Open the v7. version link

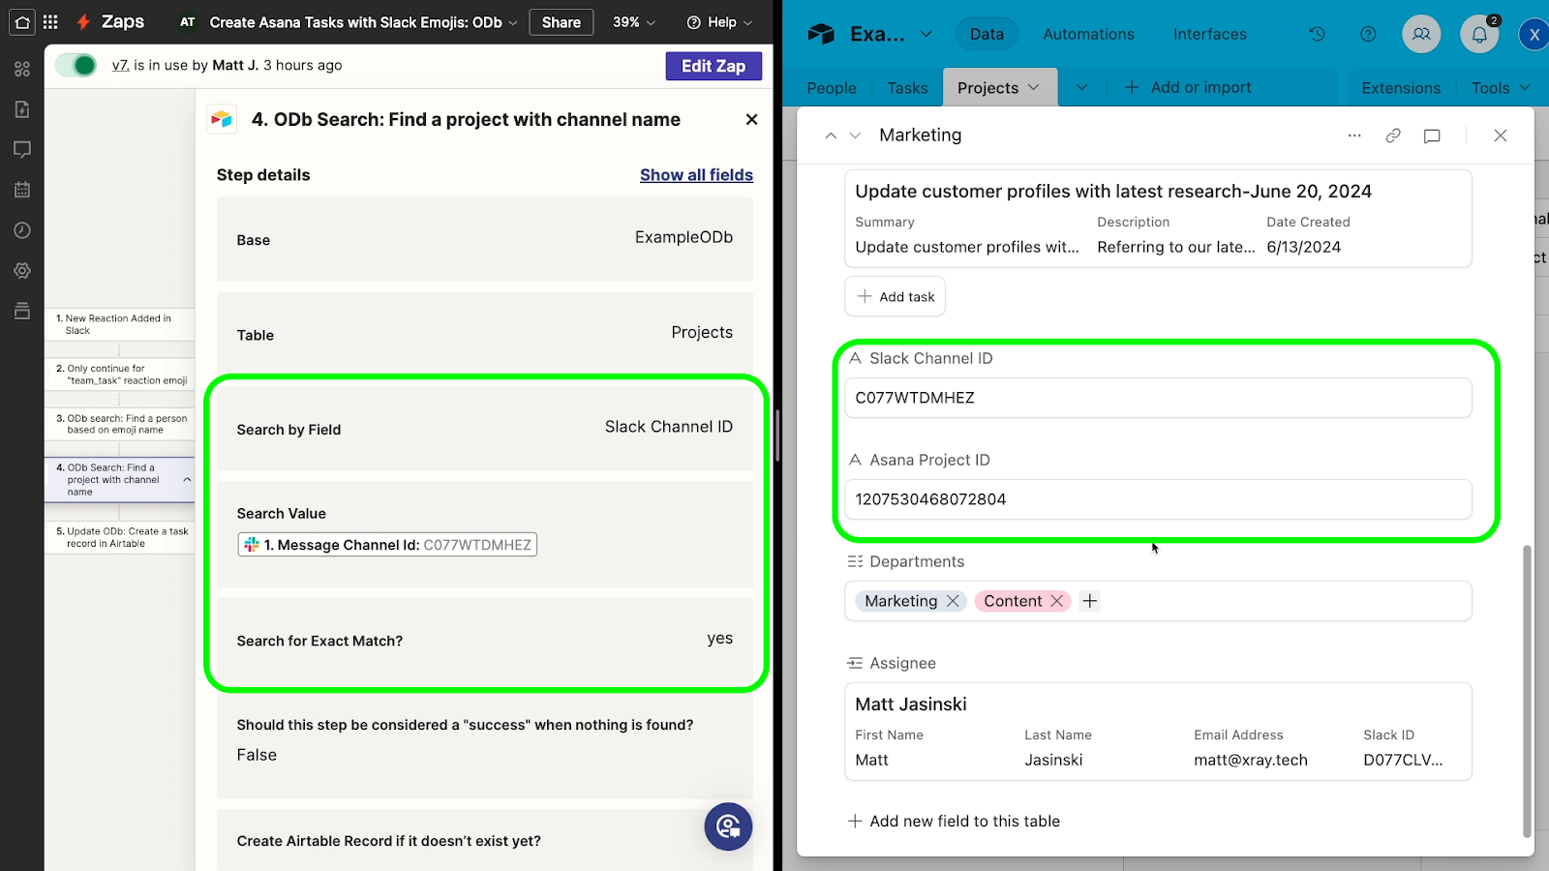[x=120, y=65]
